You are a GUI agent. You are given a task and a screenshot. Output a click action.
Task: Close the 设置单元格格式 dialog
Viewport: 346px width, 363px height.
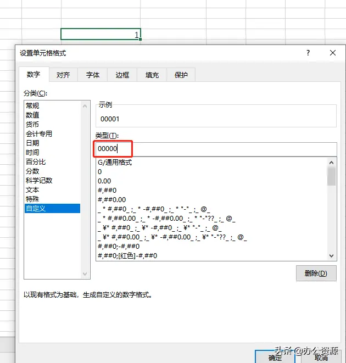[x=333, y=53]
